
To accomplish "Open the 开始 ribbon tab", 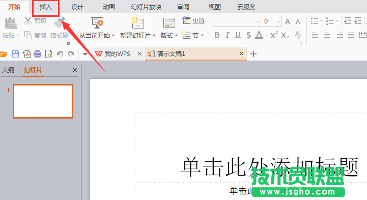I will [14, 7].
